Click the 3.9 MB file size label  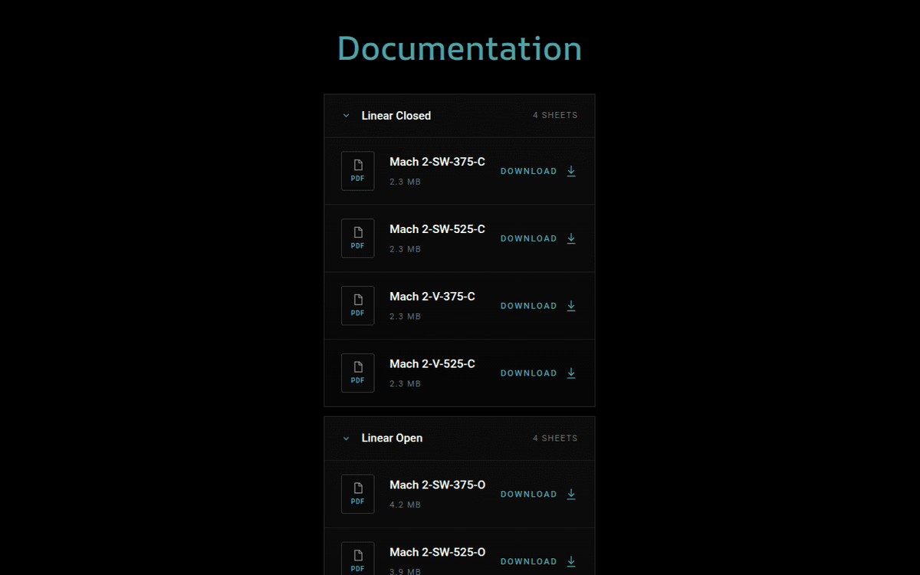405,571
